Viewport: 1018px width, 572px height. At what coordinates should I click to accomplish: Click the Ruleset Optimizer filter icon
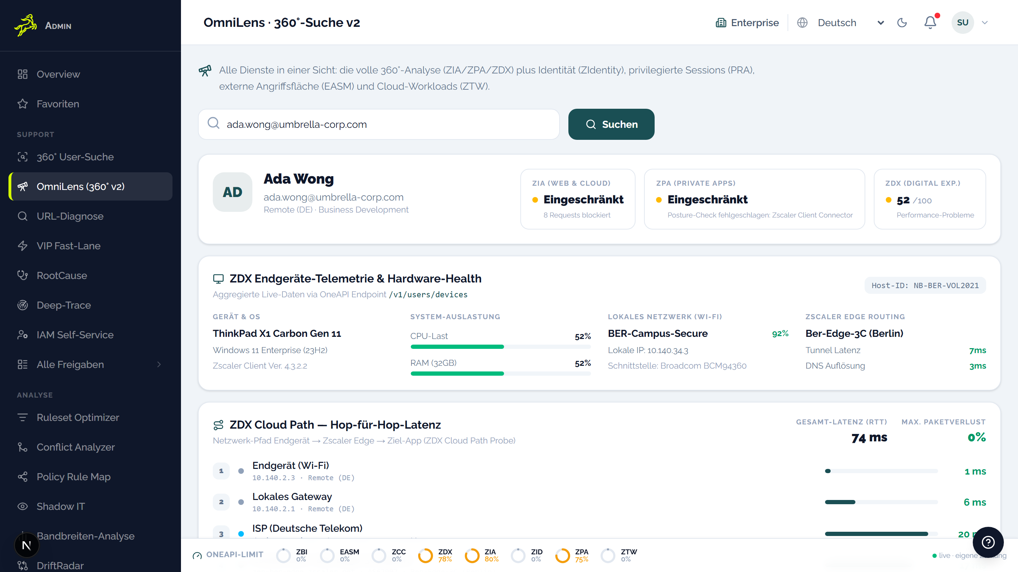click(23, 417)
